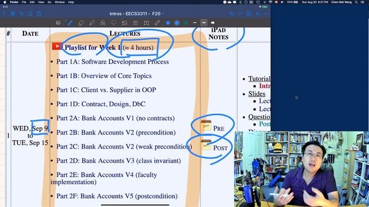
Task: Open the View menu
Action: pos(41,2)
